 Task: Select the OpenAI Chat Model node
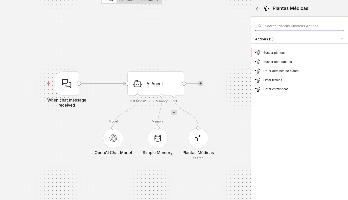(x=113, y=138)
